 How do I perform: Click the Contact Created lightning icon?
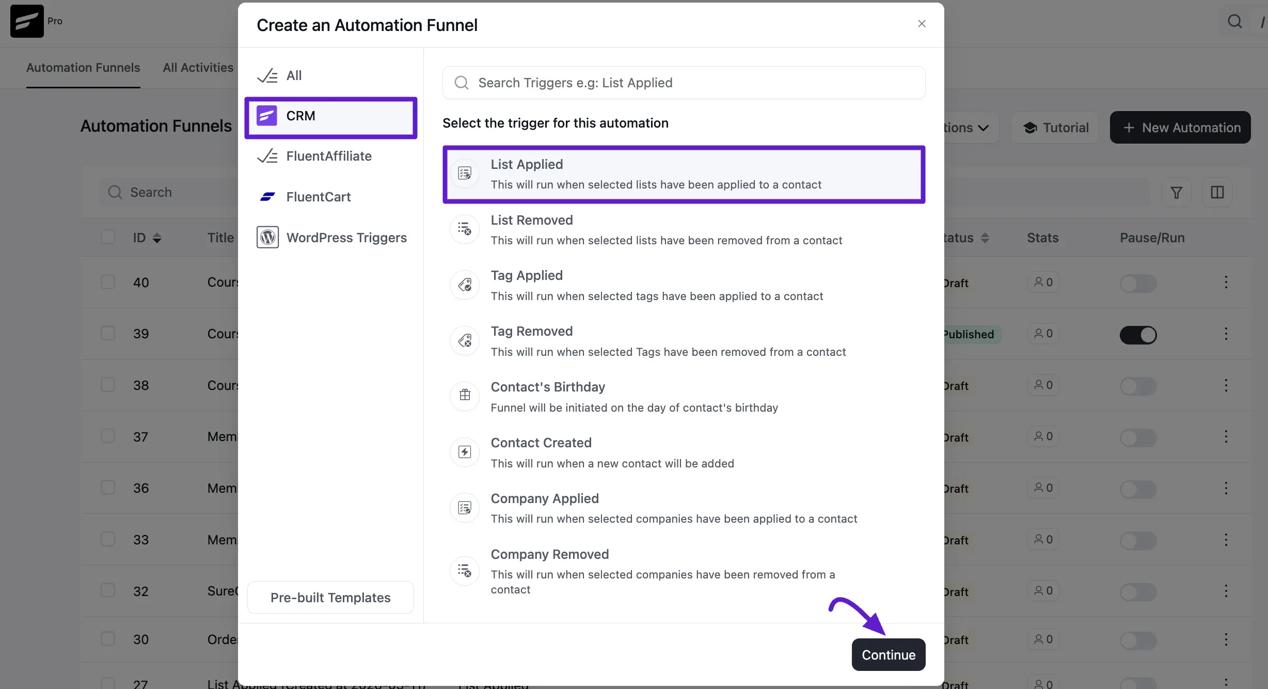[465, 452]
